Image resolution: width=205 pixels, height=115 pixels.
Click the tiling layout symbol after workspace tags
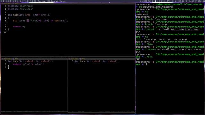35,1
